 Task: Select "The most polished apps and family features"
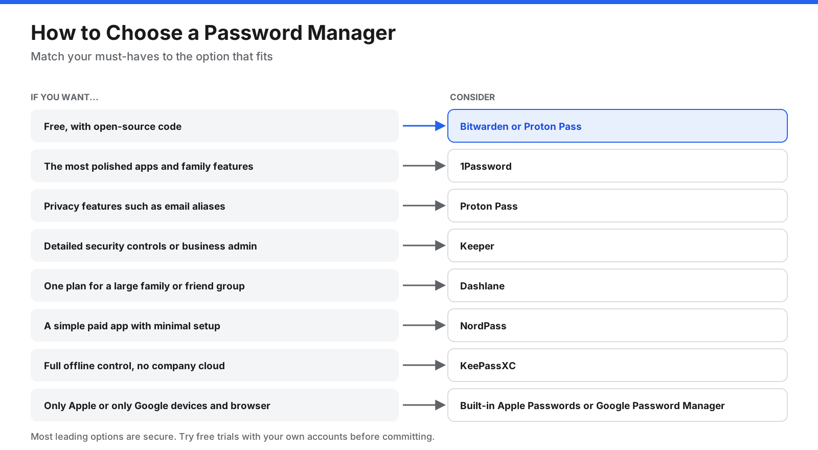[x=215, y=166]
